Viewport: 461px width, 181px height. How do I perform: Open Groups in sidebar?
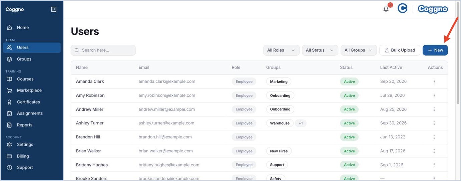[x=32, y=59]
